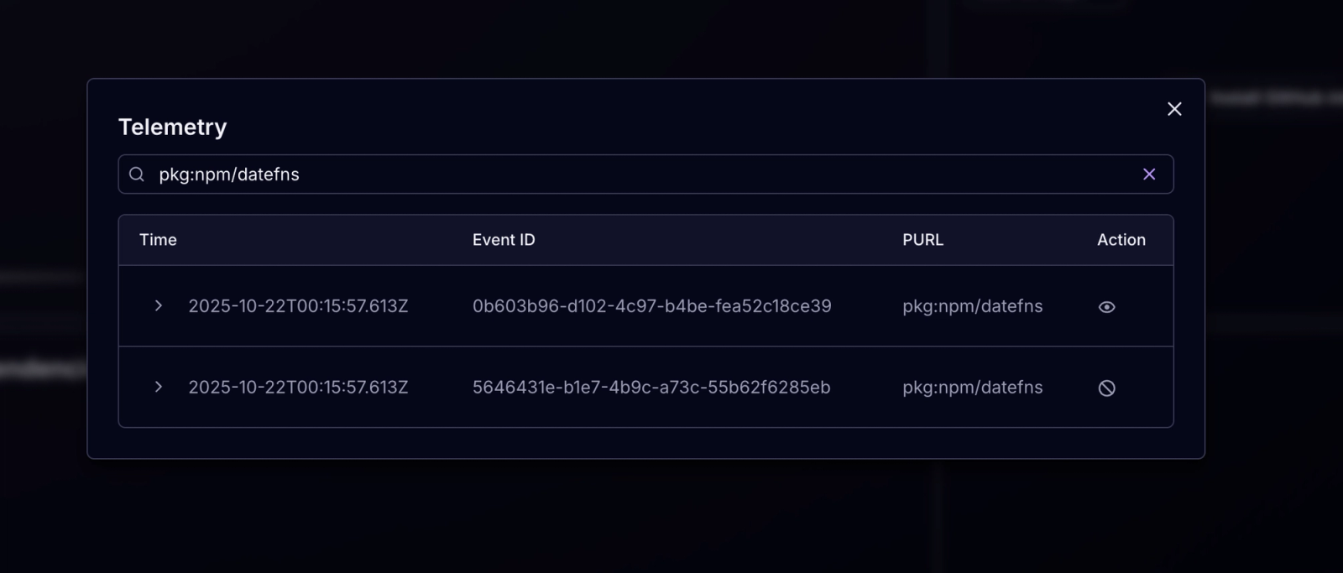The width and height of the screenshot is (1343, 573).
Task: Expand the second telemetry row
Action: [x=158, y=388]
